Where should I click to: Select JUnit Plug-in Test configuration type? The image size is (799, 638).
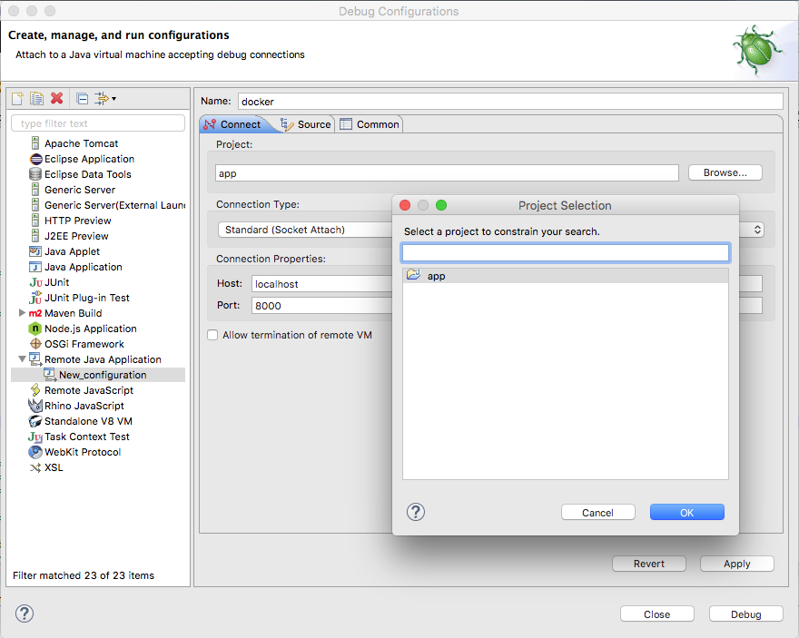86,298
